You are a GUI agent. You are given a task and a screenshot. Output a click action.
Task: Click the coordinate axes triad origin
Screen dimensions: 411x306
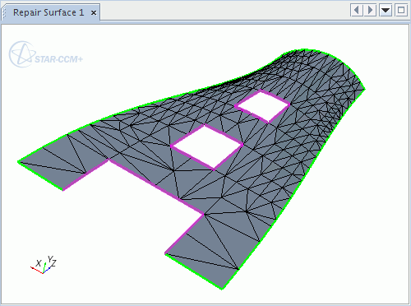43,273
